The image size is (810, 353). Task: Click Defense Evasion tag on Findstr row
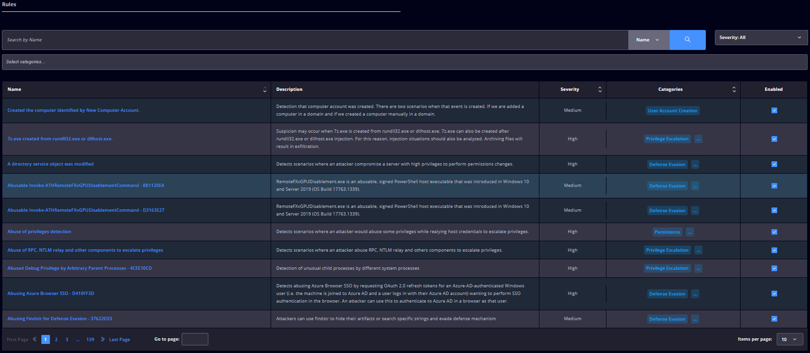667,319
